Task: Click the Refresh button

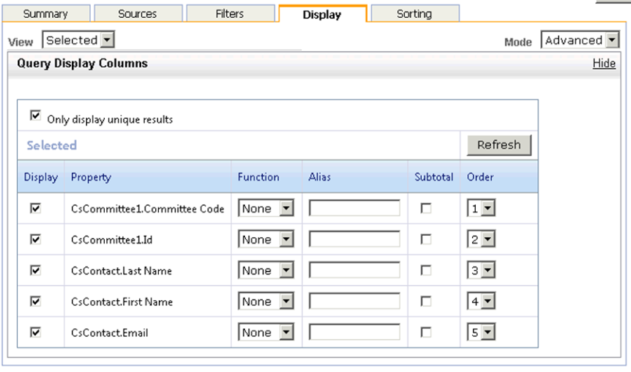Action: [499, 145]
